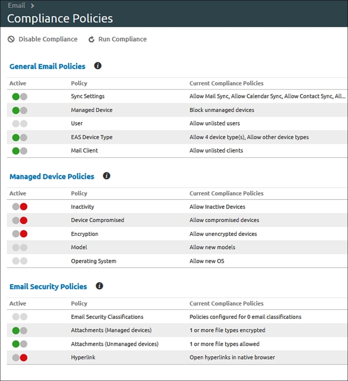
Task: Click 'Open hyperlinks in native browser' text
Action: (x=232, y=357)
